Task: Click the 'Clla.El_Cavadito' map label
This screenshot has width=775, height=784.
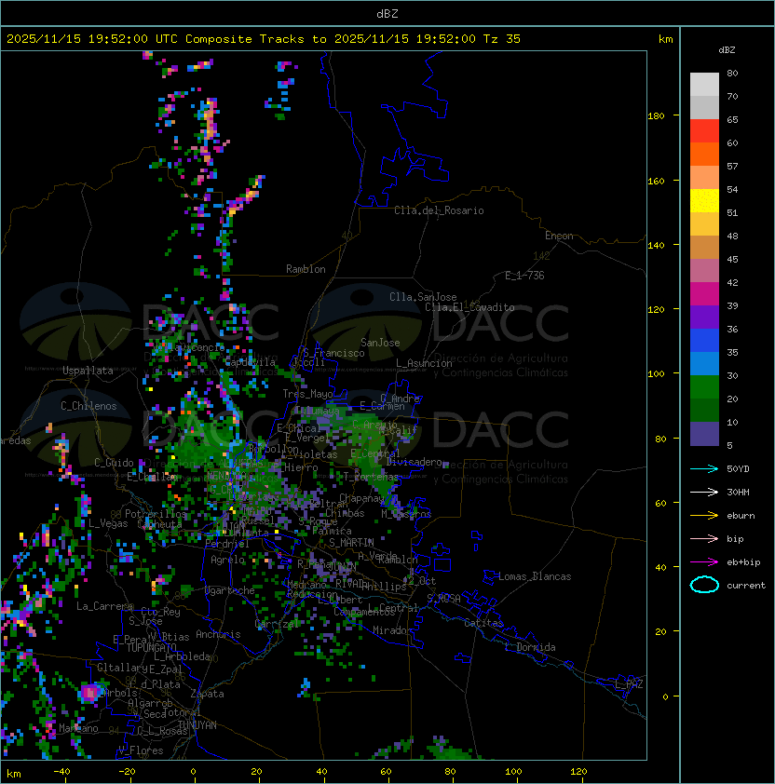Action: (469, 307)
